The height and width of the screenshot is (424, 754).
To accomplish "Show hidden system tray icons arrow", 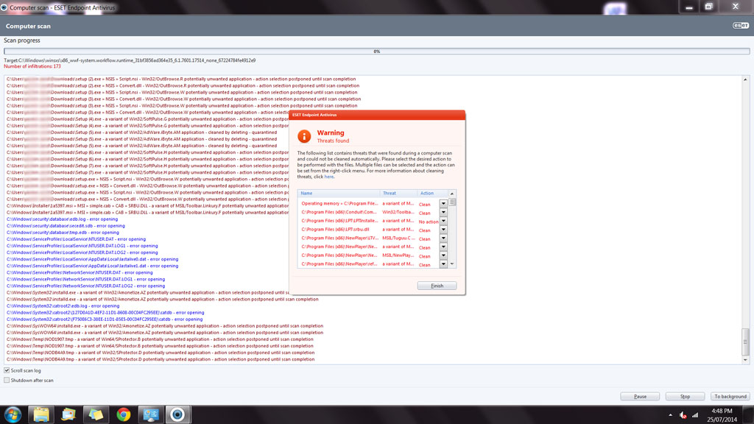I will point(670,415).
